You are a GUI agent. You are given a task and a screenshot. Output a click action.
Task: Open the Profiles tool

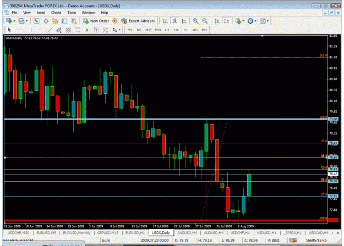(x=21, y=21)
